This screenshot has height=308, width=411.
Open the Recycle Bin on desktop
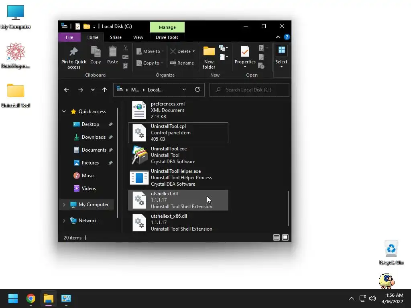click(x=391, y=253)
